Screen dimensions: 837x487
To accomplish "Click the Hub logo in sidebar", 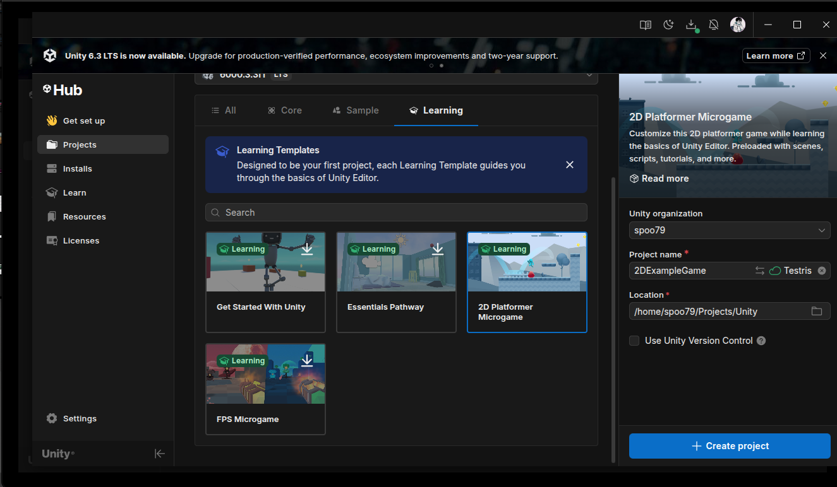I will click(63, 90).
